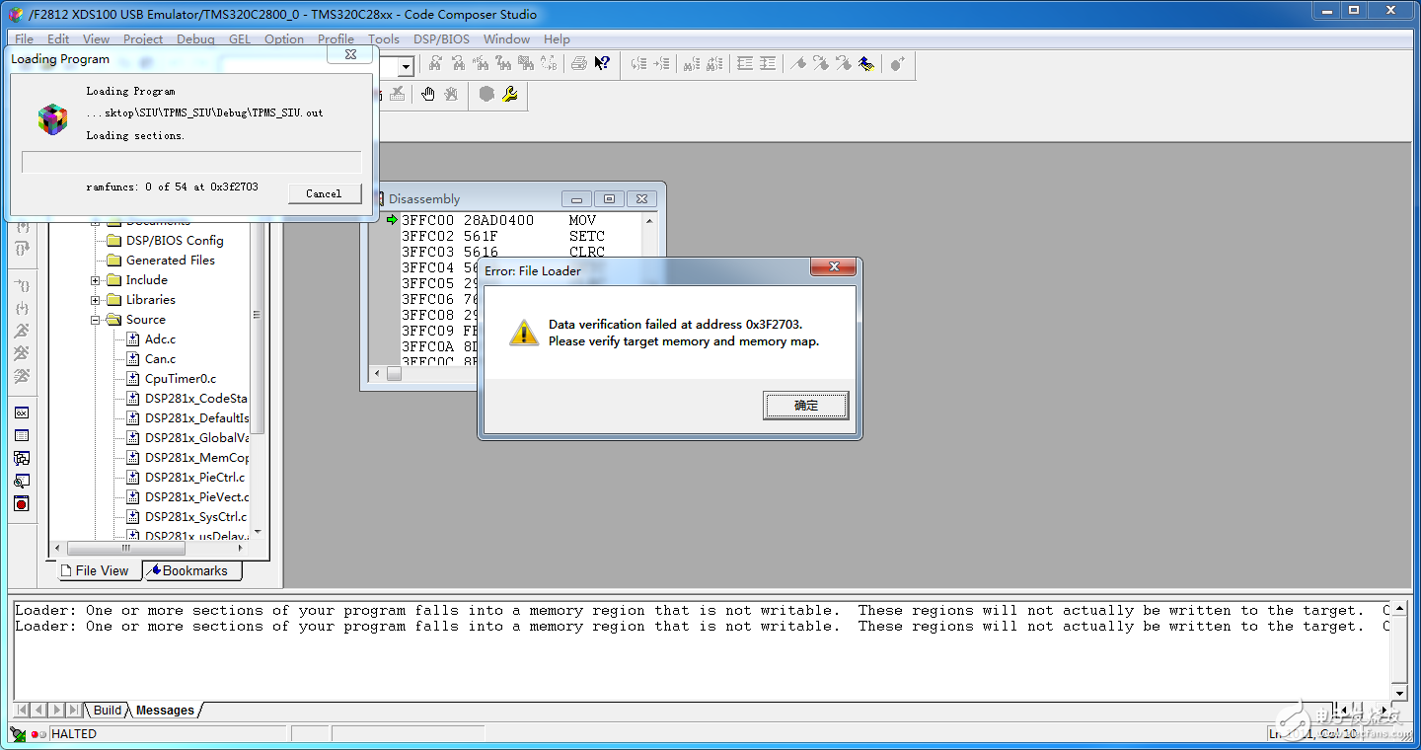
Task: Click the first Loader message line
Action: point(702,611)
